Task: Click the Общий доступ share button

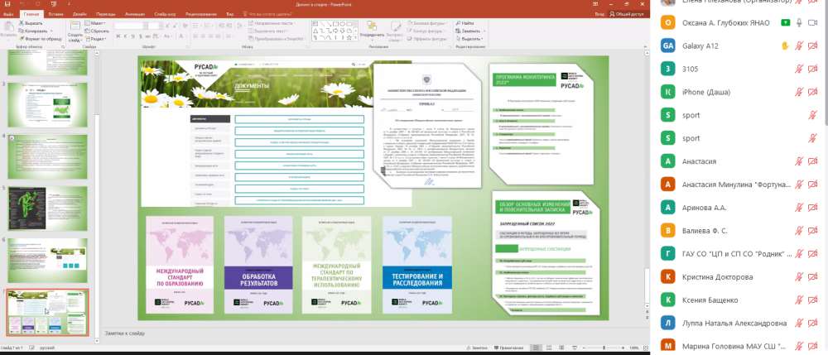Action: tap(627, 14)
